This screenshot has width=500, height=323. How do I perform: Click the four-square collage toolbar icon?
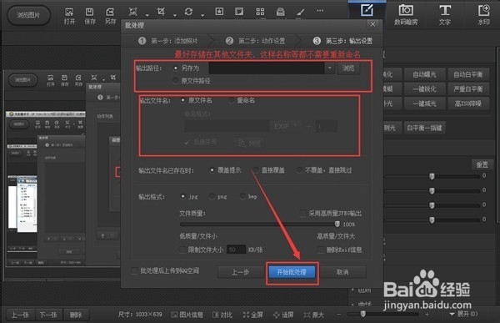pyautogui.click(x=260, y=12)
